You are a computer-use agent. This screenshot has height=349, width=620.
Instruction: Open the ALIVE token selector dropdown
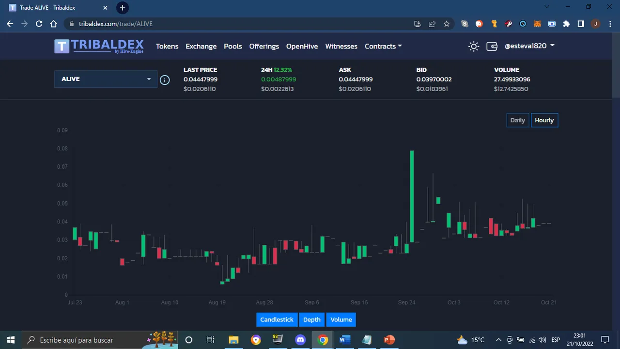(x=106, y=79)
